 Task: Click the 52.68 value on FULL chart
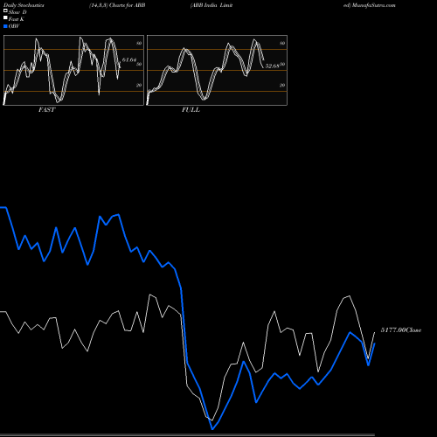[272, 66]
